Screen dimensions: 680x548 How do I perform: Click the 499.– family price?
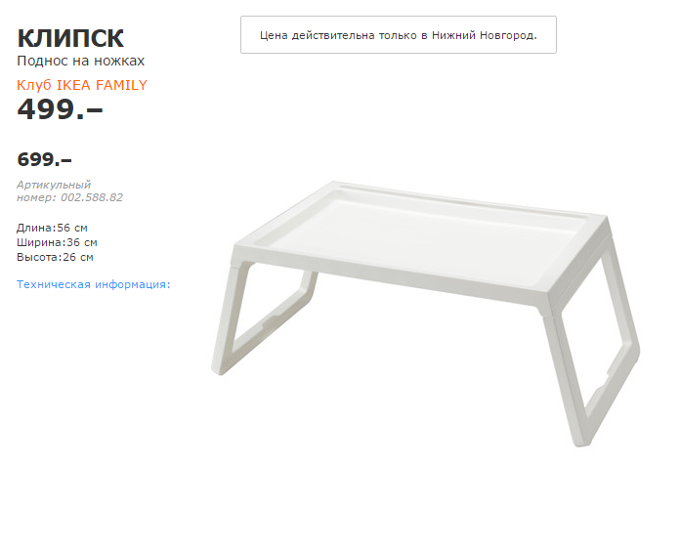60,108
